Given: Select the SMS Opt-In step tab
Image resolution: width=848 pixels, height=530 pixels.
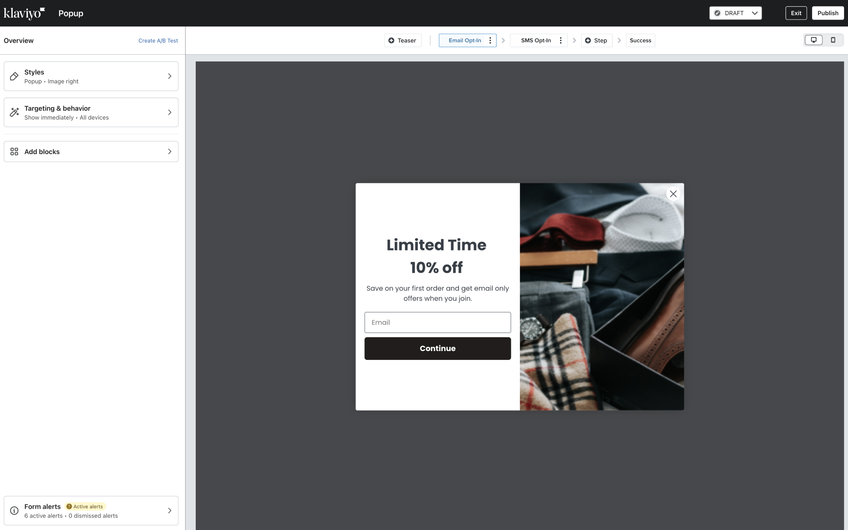Looking at the screenshot, I should [536, 40].
